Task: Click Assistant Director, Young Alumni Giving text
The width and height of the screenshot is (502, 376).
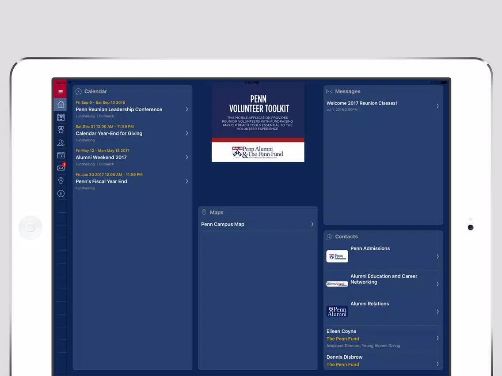Action: pos(363,346)
